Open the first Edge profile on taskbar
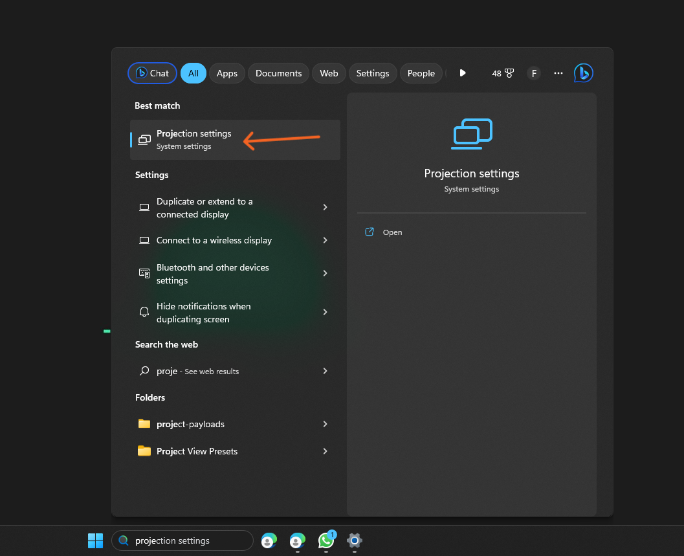 point(269,540)
